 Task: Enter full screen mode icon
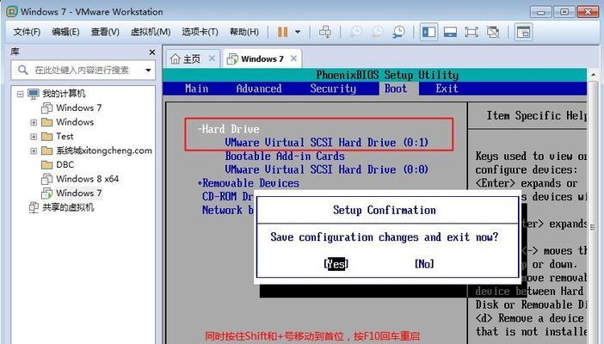tap(471, 32)
